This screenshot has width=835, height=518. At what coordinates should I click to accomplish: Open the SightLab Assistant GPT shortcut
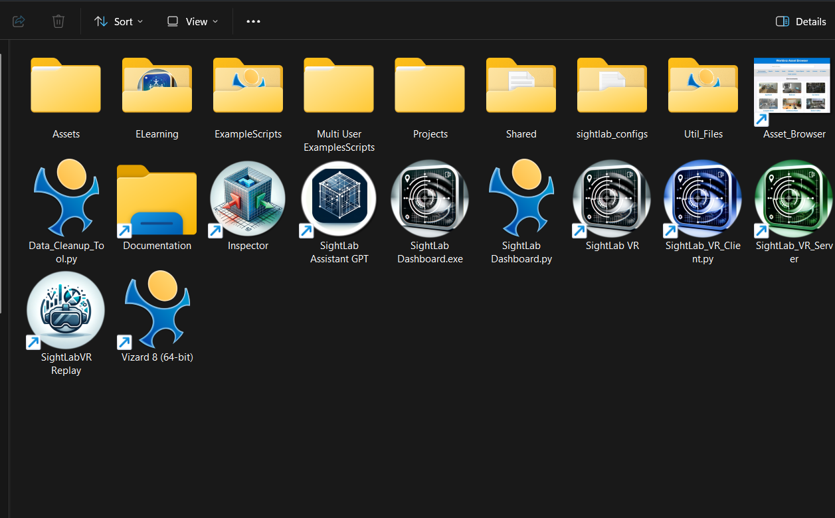coord(339,199)
